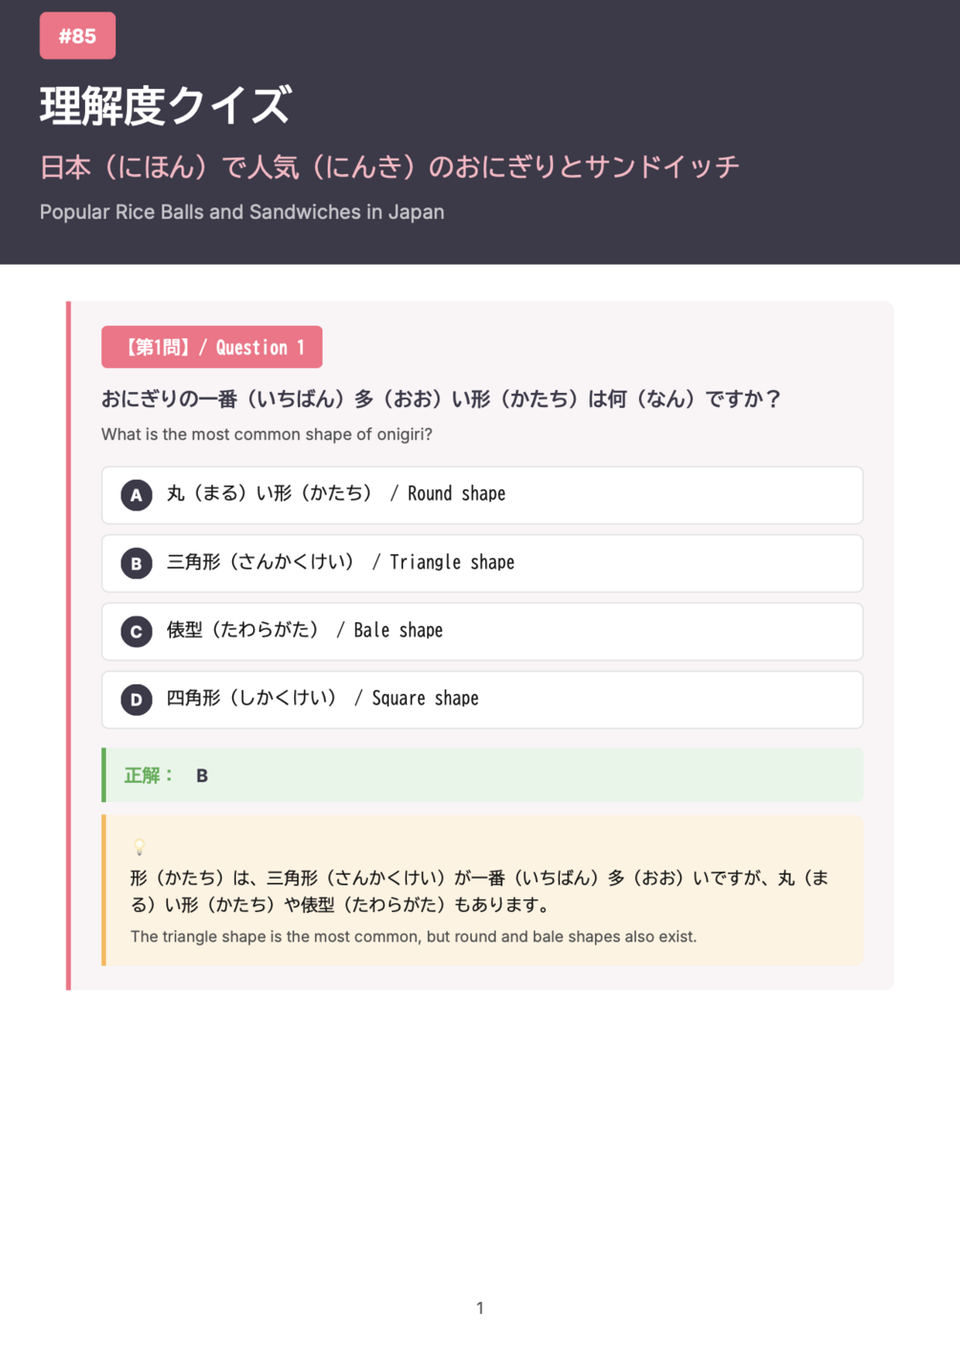The image size is (960, 1364).
Task: Click the light bulb hint icon
Action: coord(139,847)
